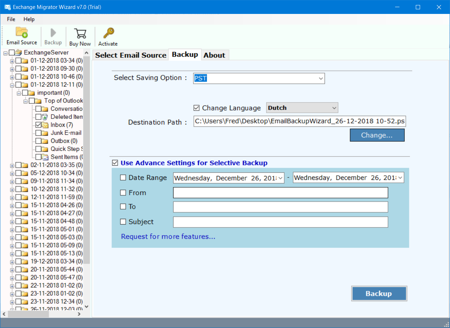
Task: Select the Inbox folder icon in tree
Action: pos(45,125)
